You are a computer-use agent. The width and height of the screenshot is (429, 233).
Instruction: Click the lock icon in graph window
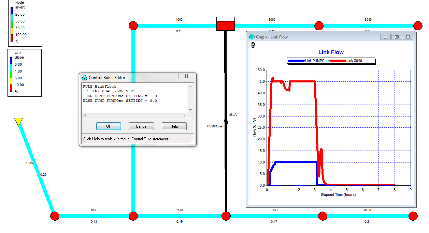[253, 45]
